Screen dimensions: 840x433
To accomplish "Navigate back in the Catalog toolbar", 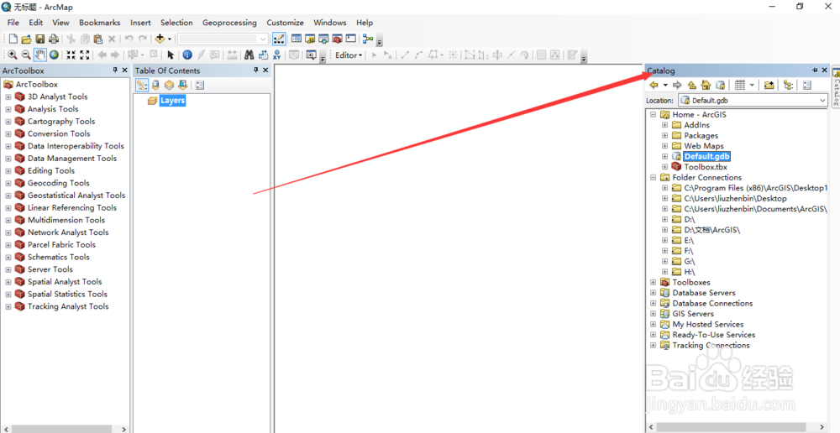I will 654,85.
